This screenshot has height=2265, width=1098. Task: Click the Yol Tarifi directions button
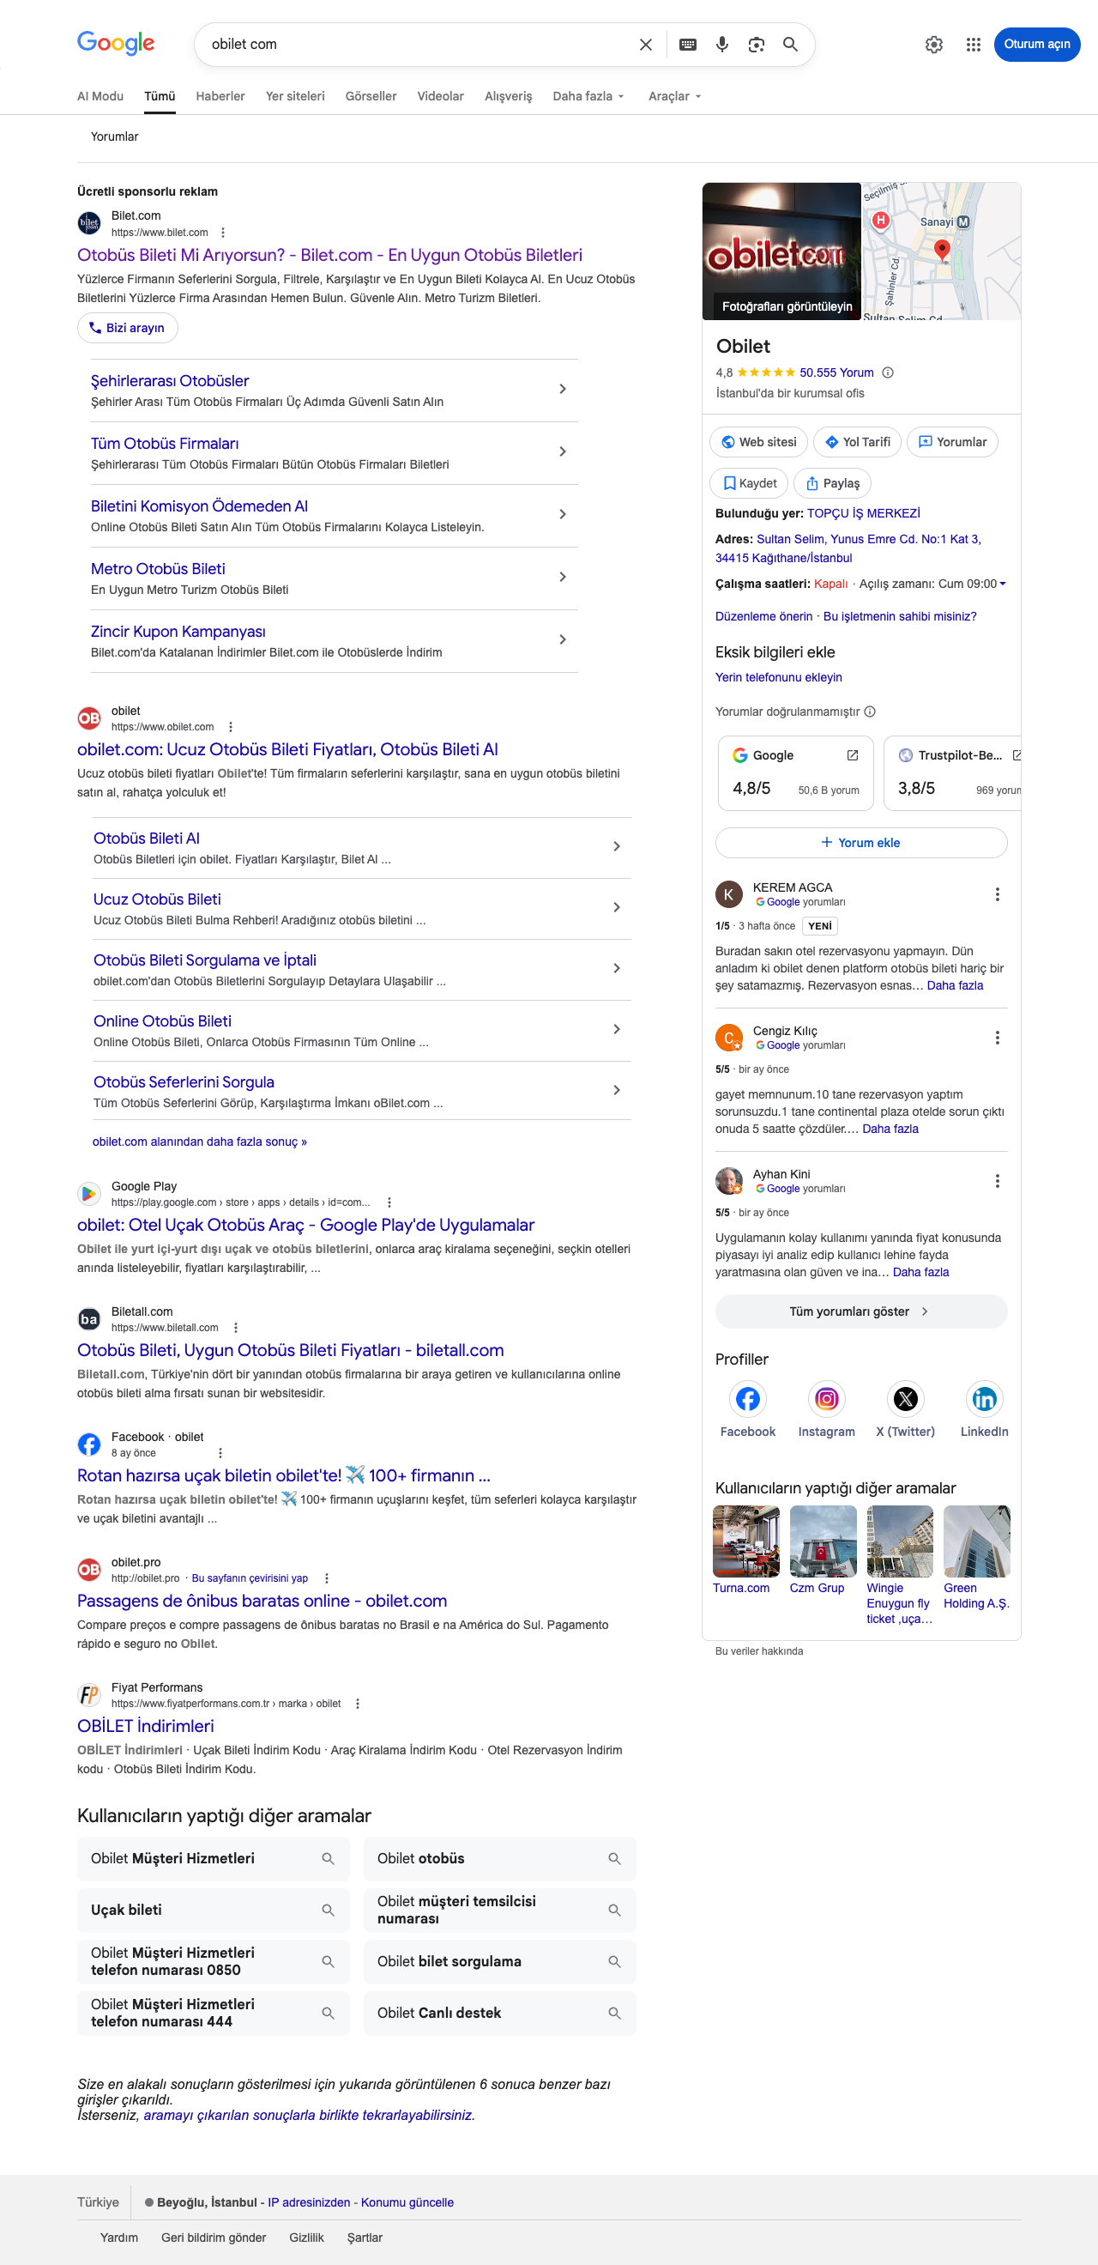coord(857,442)
